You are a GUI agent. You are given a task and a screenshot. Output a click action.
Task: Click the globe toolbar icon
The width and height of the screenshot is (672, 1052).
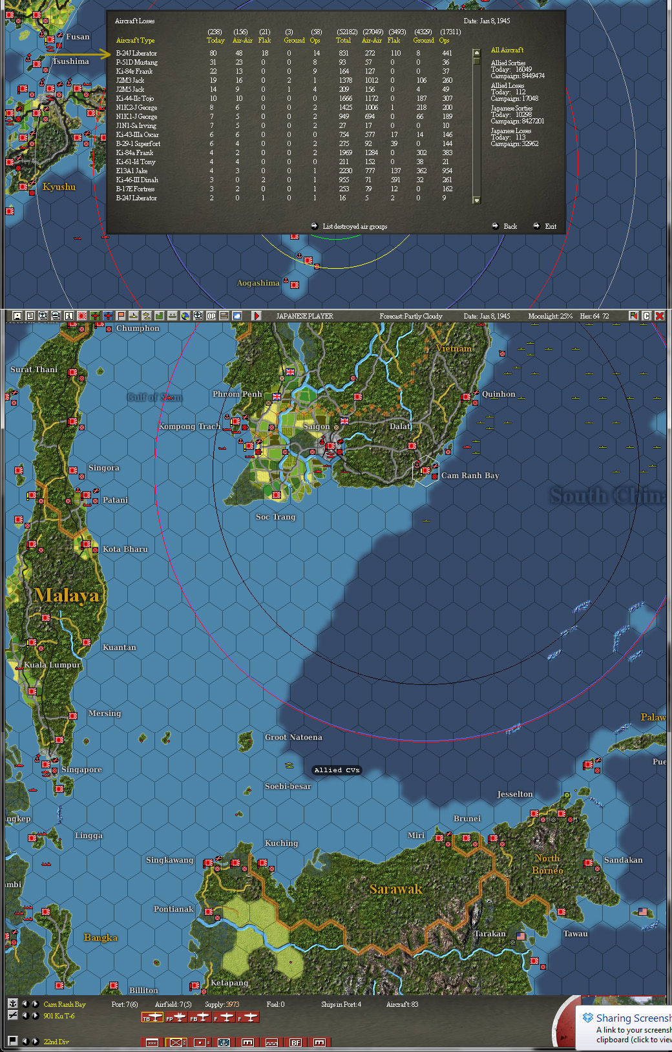pos(185,316)
